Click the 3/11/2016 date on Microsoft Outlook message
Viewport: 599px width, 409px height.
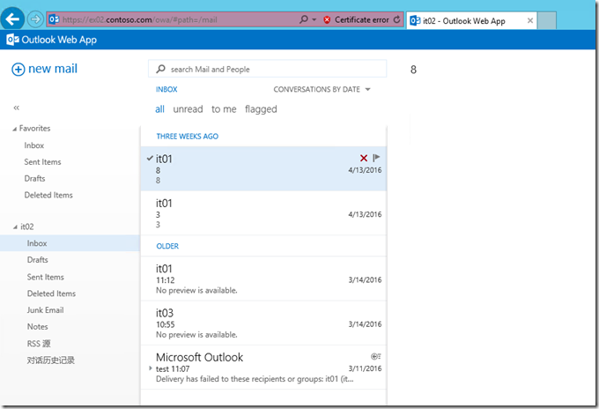pos(365,368)
